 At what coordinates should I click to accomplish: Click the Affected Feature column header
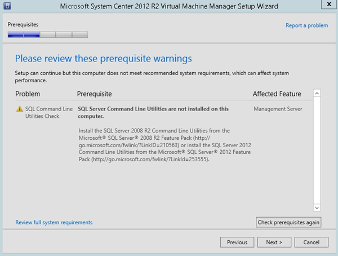277,94
